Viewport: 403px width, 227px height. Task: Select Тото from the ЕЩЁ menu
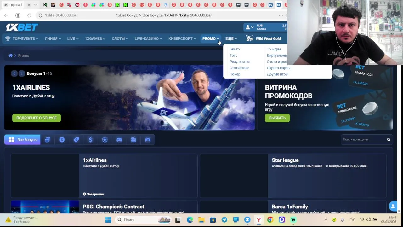233,55
